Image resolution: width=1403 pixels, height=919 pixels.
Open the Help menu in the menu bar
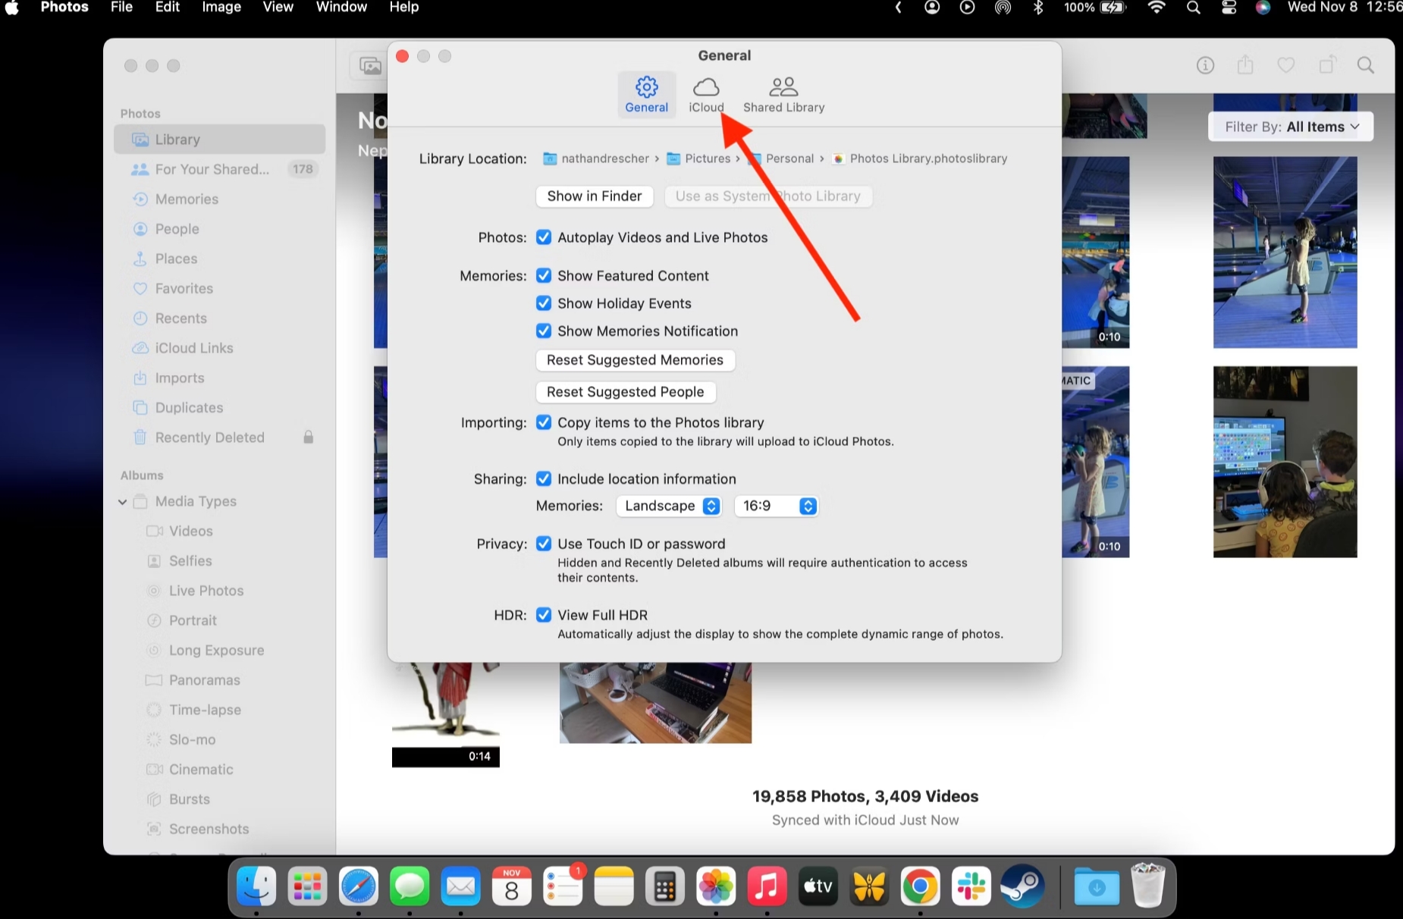pos(404,8)
